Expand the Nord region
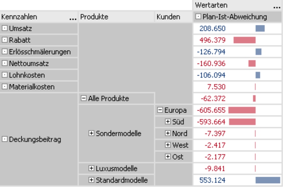Image resolution: width=283 pixels, height=187 pixels. tap(168, 133)
